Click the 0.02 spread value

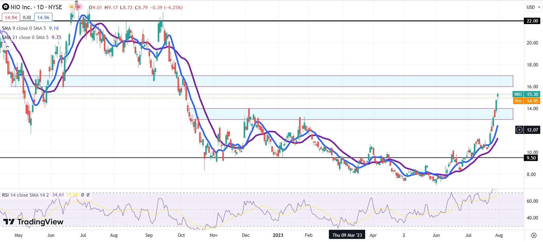tap(27, 17)
